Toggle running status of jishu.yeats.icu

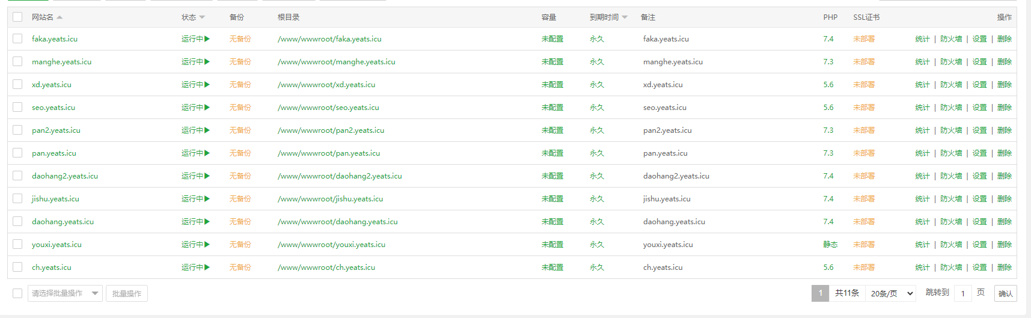coord(195,199)
